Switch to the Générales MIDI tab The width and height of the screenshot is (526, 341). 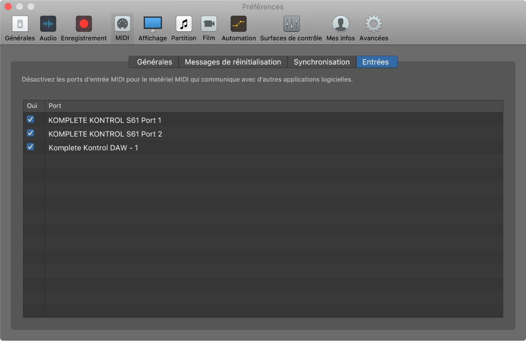154,62
